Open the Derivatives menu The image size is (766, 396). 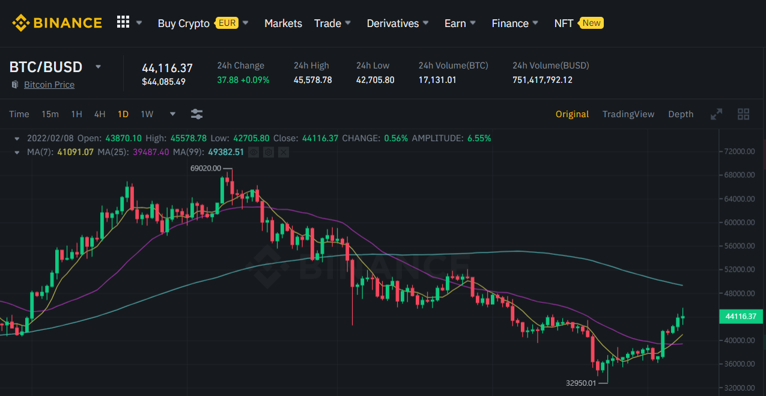pyautogui.click(x=393, y=23)
